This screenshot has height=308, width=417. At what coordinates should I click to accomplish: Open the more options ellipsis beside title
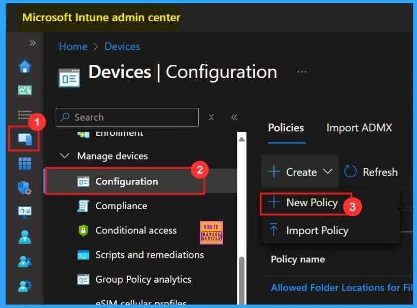coord(302,72)
